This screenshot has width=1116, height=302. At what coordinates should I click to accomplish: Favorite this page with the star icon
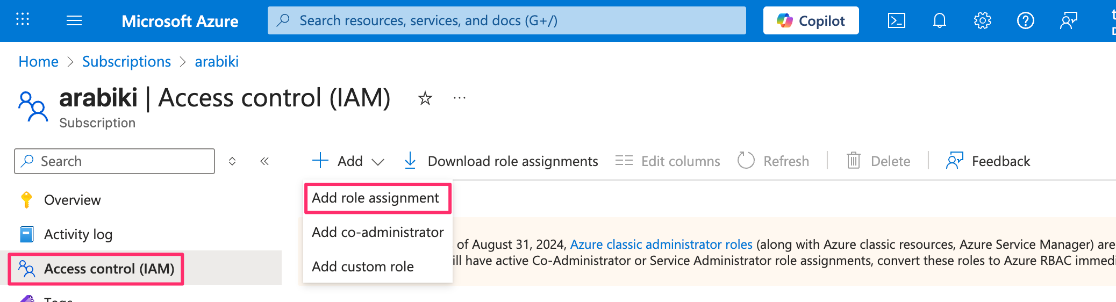tap(425, 98)
